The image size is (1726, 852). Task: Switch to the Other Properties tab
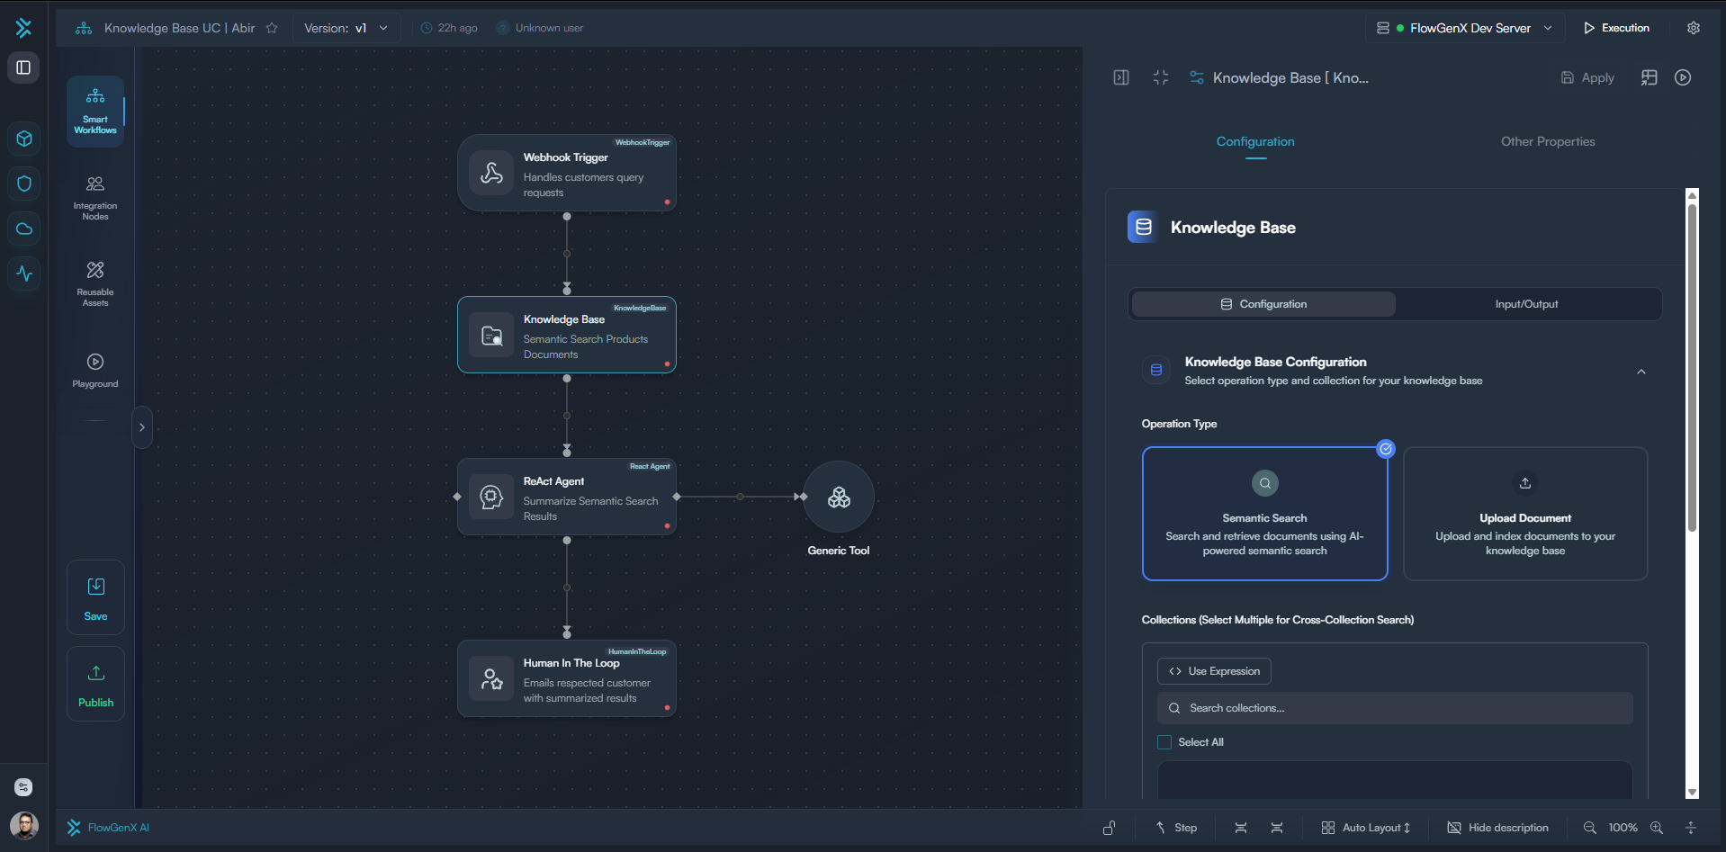(1547, 141)
